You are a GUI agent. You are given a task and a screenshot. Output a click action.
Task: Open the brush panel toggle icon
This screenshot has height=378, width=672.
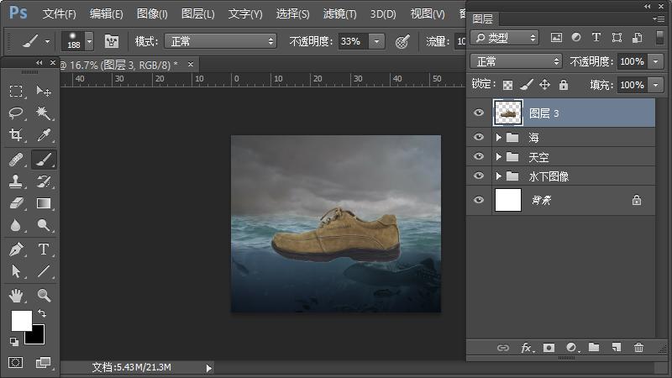pyautogui.click(x=112, y=41)
